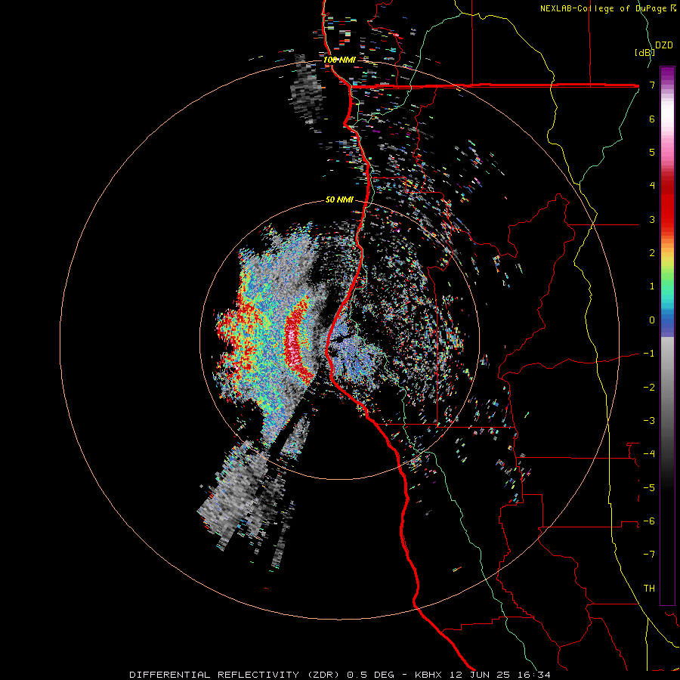The height and width of the screenshot is (680, 680).
Task: Click the -7 value on color scale
Action: (x=649, y=555)
